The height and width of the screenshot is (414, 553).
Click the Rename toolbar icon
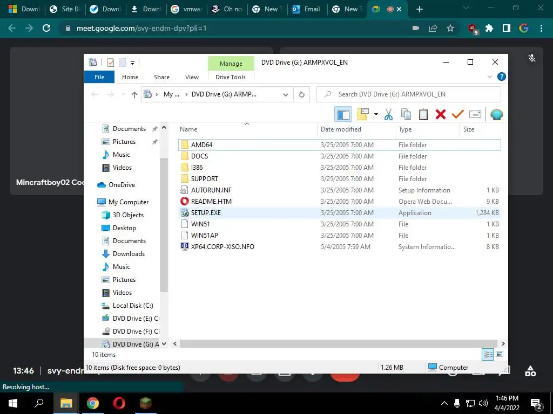[475, 114]
